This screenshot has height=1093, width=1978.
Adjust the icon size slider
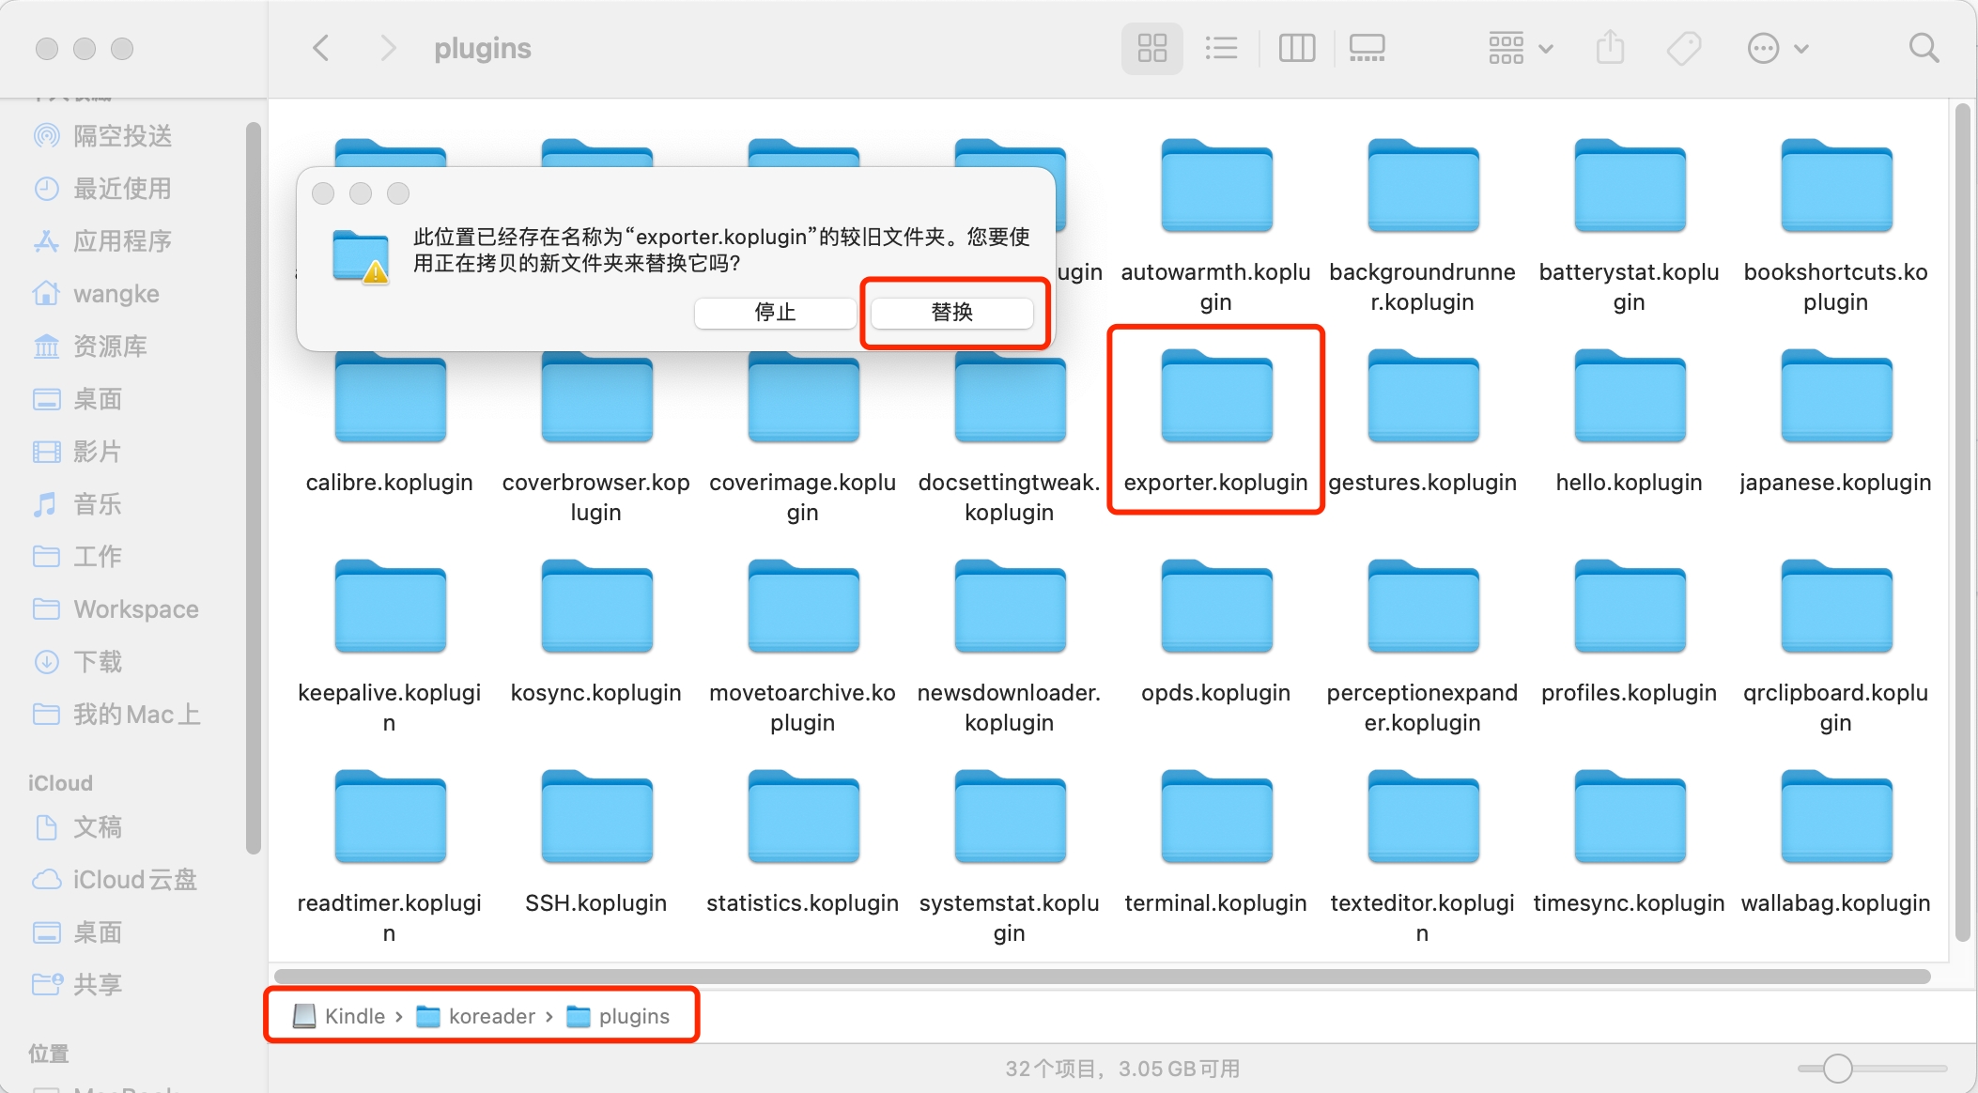point(1837,1068)
